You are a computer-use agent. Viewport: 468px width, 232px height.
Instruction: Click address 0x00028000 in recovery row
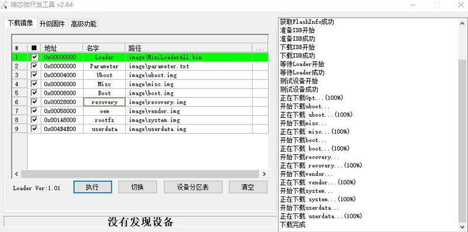tap(60, 102)
